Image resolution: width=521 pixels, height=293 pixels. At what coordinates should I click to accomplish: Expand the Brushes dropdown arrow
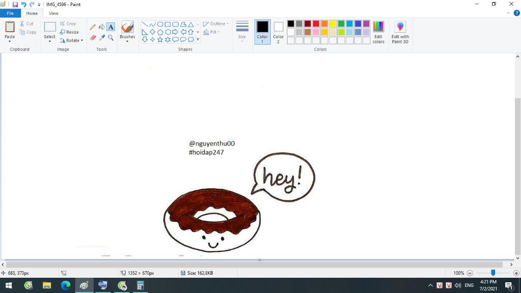coord(127,42)
